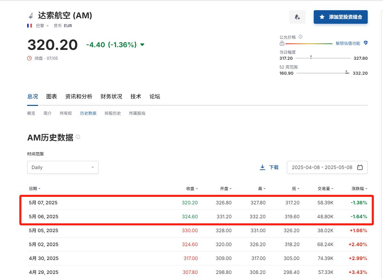Go to 简介 sub-tab

(x=48, y=113)
